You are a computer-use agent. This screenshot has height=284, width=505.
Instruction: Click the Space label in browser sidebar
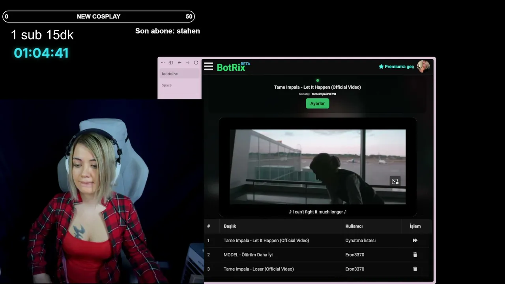click(x=166, y=85)
